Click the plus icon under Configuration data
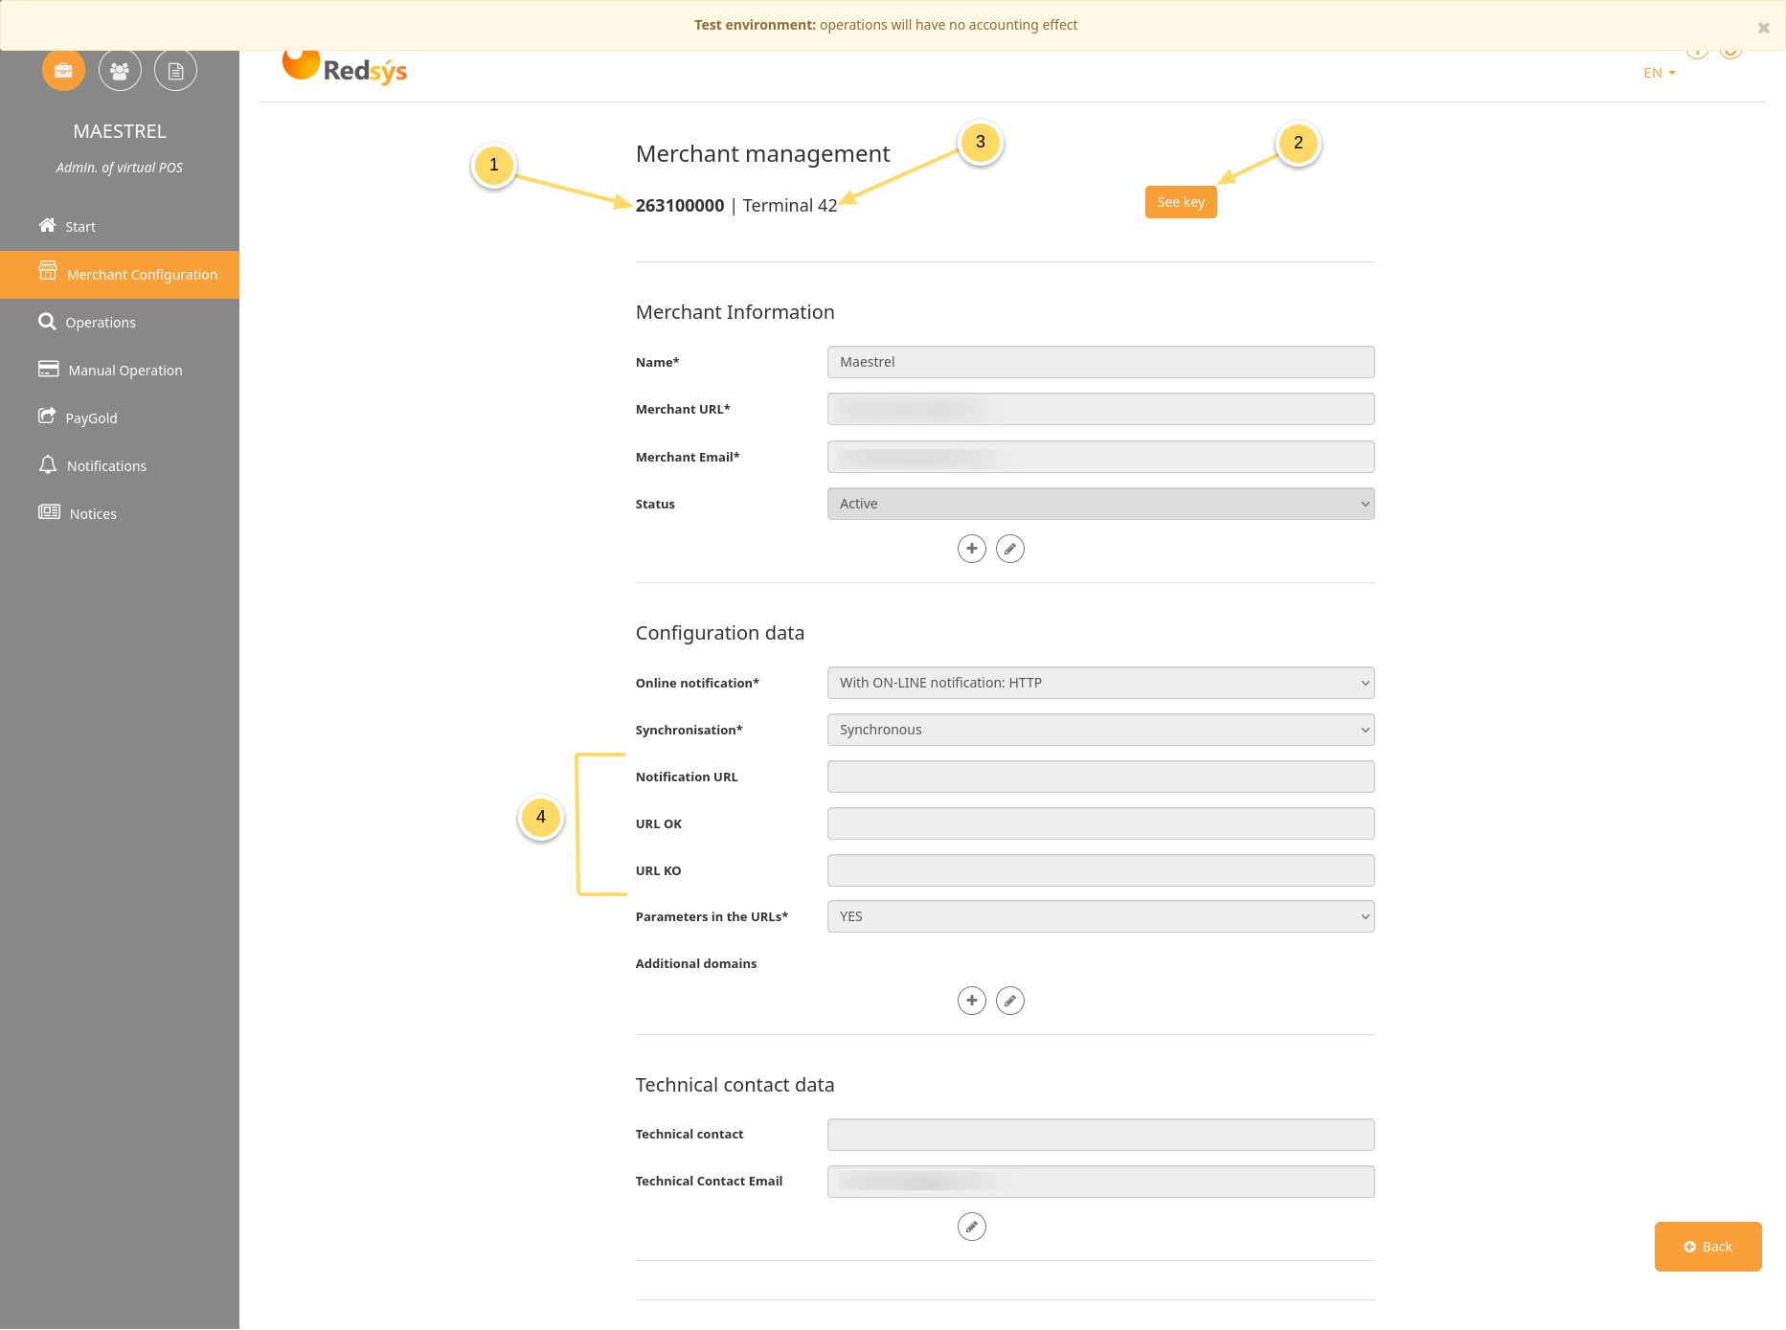This screenshot has width=1786, height=1330. [x=971, y=1001]
